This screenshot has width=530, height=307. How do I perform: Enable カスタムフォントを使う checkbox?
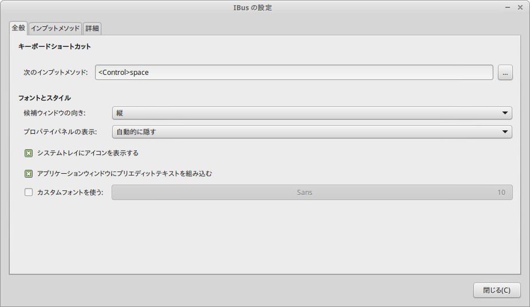click(29, 192)
